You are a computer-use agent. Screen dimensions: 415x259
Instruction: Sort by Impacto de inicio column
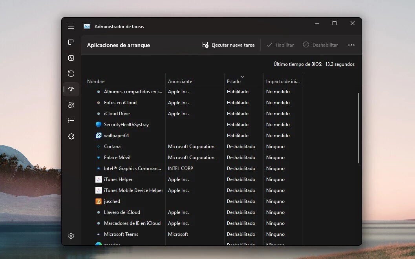(283, 82)
